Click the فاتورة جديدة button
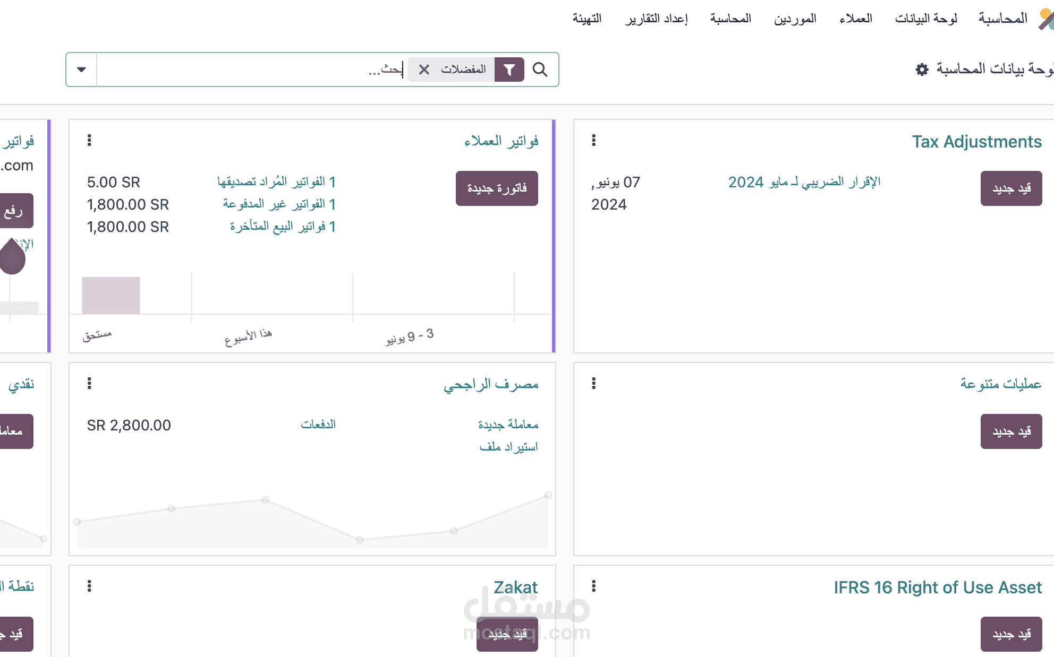The height and width of the screenshot is (657, 1054). (x=496, y=188)
